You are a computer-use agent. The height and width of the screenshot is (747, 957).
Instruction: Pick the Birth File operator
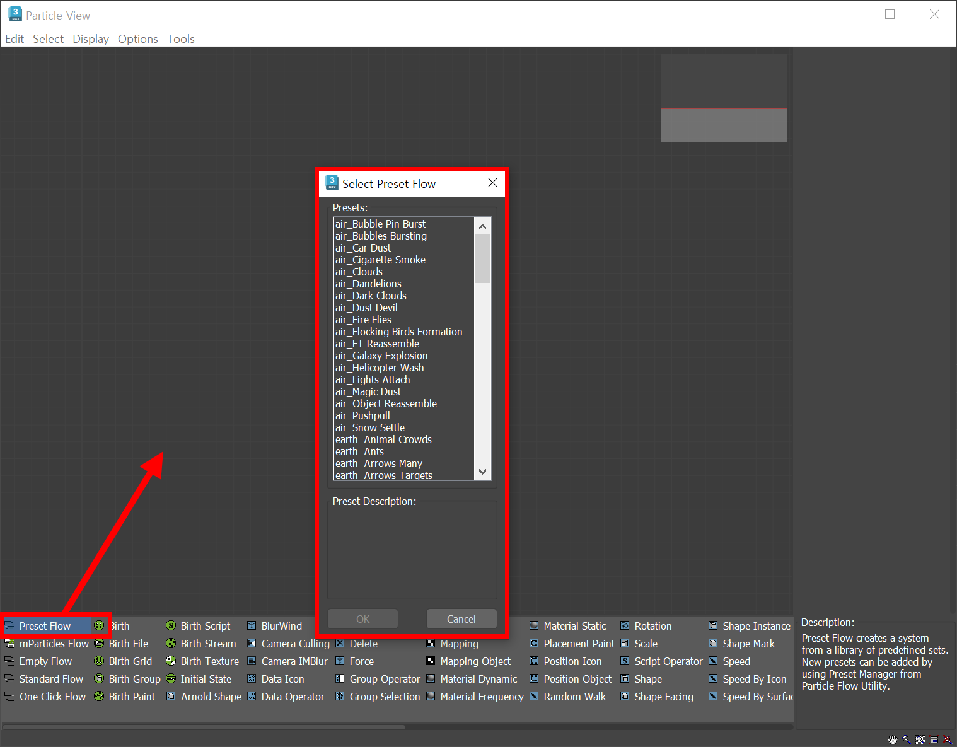point(122,644)
